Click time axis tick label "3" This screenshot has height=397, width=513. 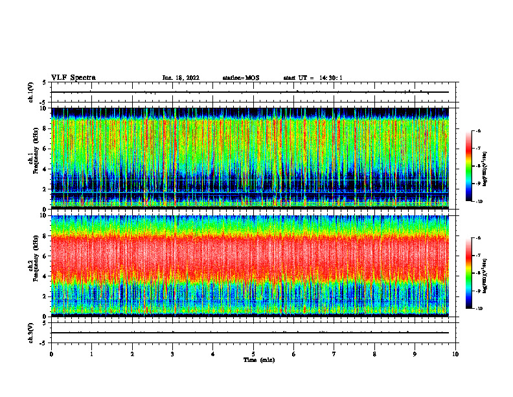(x=172, y=354)
